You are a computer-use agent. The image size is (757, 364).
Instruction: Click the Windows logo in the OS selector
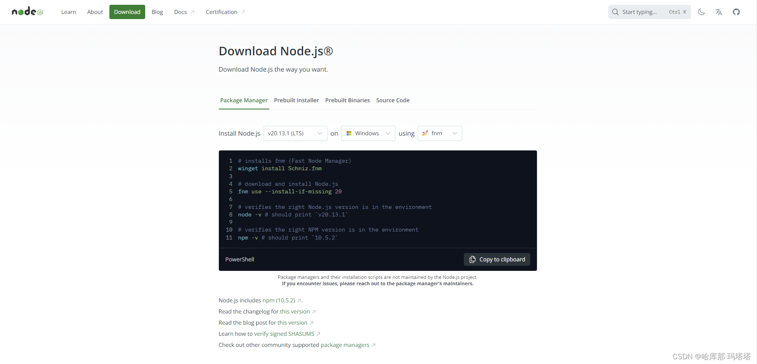coord(349,133)
